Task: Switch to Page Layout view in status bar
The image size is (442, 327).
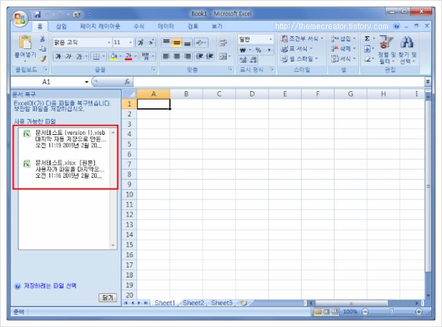Action: (x=327, y=312)
